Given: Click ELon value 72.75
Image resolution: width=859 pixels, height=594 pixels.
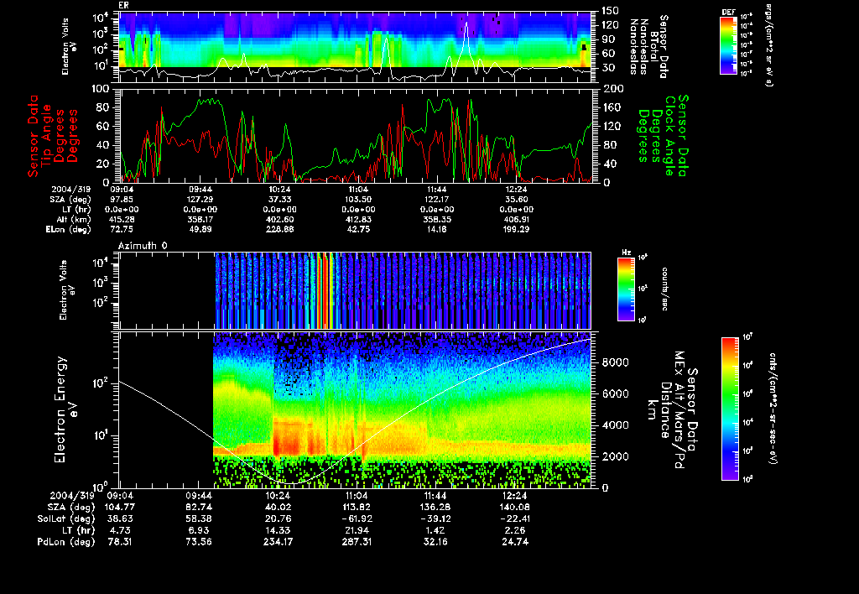Looking at the screenshot, I should (x=122, y=229).
